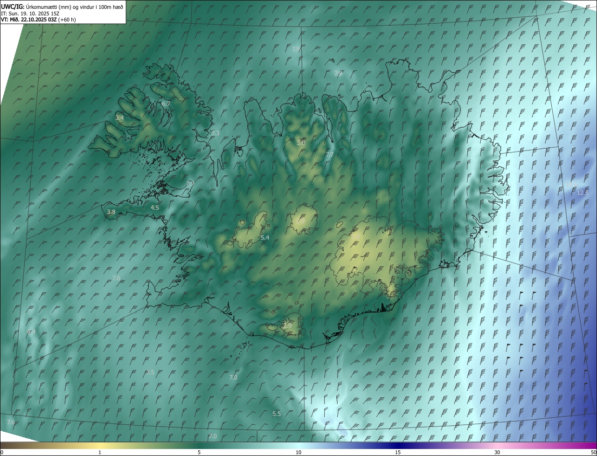
Task: Click the 12.5 value label on the map
Action: tap(583, 193)
